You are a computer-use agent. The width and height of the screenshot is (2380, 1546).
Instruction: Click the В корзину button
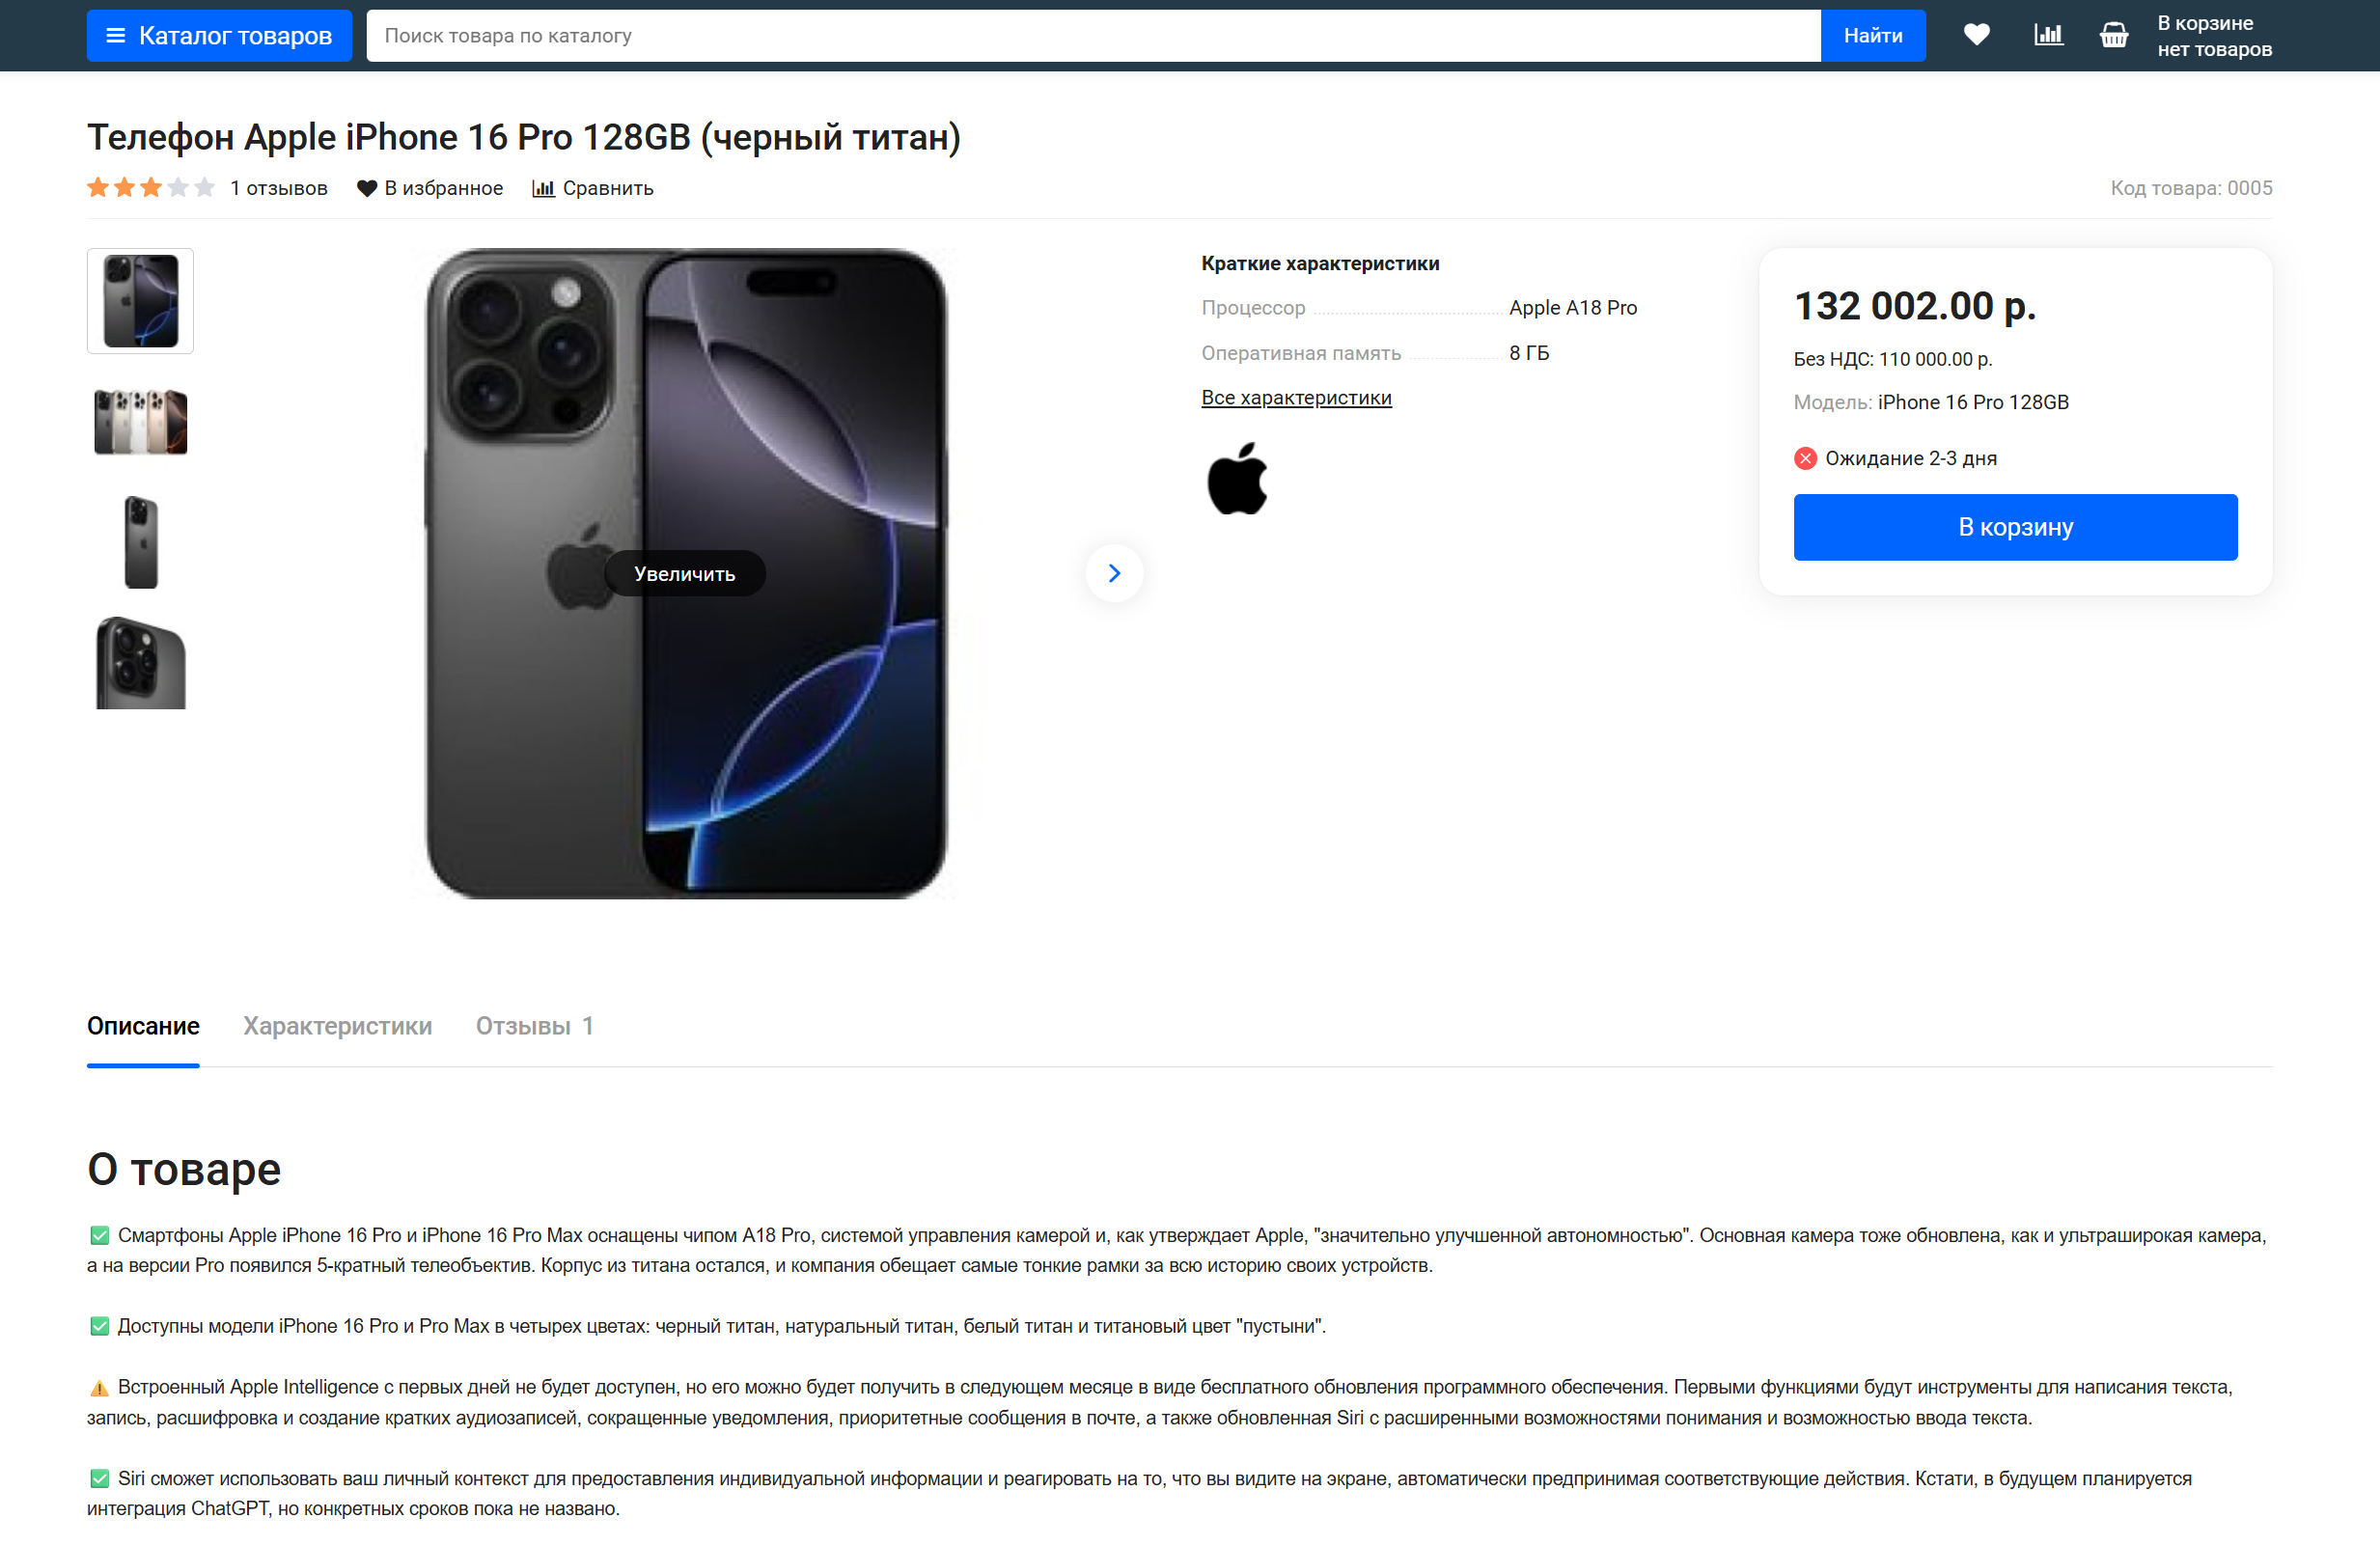click(x=2015, y=527)
